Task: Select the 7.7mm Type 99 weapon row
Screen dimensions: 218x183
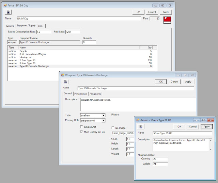Action: pos(80,60)
